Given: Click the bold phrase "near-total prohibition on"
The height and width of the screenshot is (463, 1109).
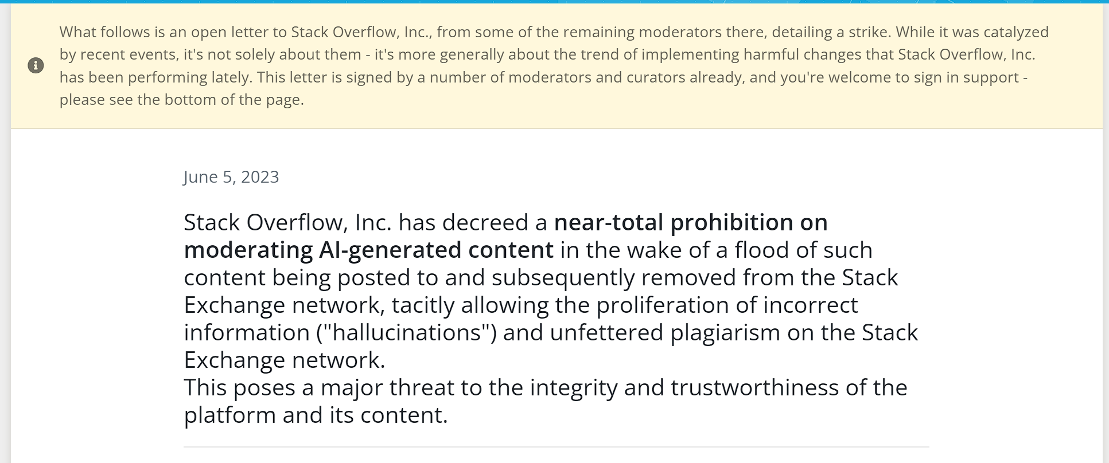Looking at the screenshot, I should click(691, 222).
